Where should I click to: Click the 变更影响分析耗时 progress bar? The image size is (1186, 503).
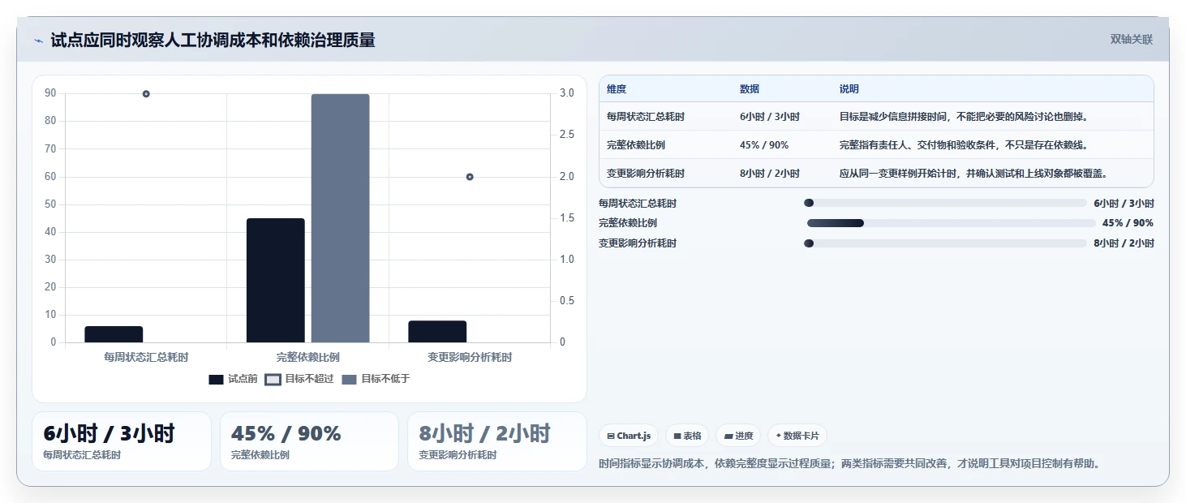point(945,243)
